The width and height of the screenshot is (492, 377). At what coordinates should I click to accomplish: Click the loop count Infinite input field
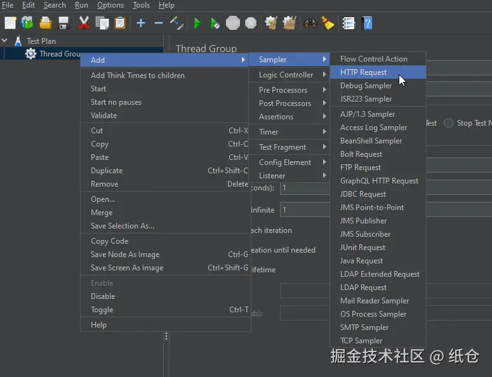coord(305,210)
